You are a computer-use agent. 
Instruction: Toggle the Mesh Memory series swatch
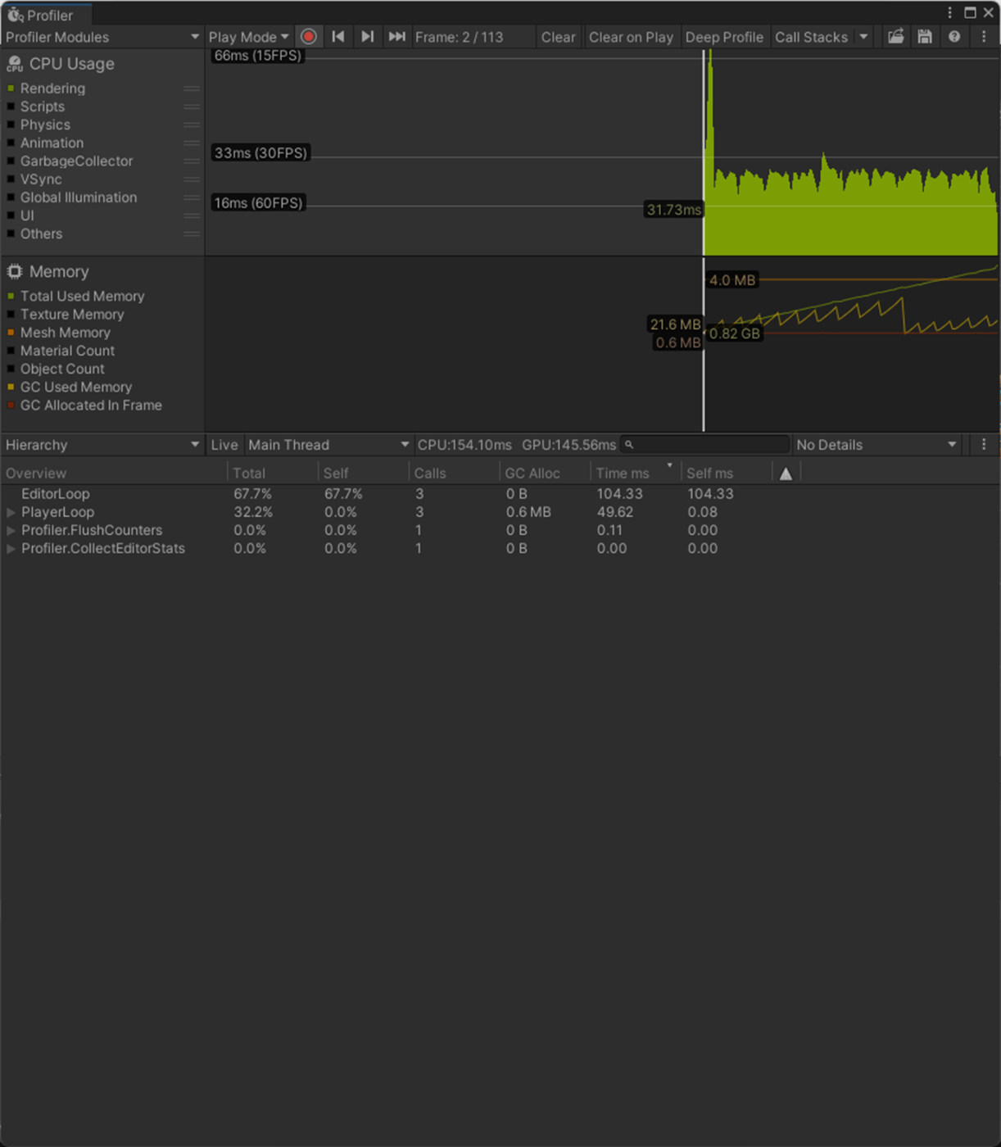pyautogui.click(x=11, y=333)
